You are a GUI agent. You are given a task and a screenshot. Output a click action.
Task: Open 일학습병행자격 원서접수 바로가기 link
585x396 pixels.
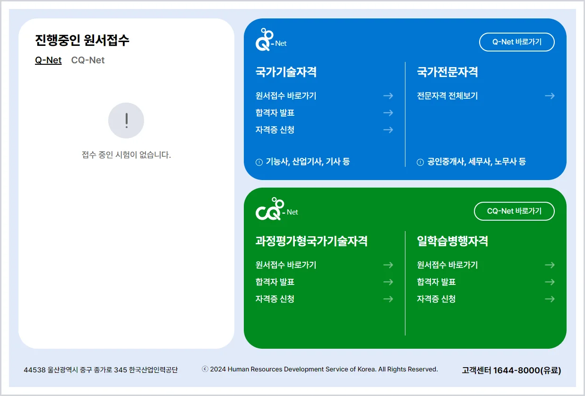coord(447,265)
